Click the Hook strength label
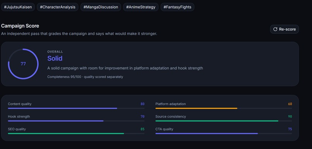This screenshot has height=149, width=312. coord(19,116)
